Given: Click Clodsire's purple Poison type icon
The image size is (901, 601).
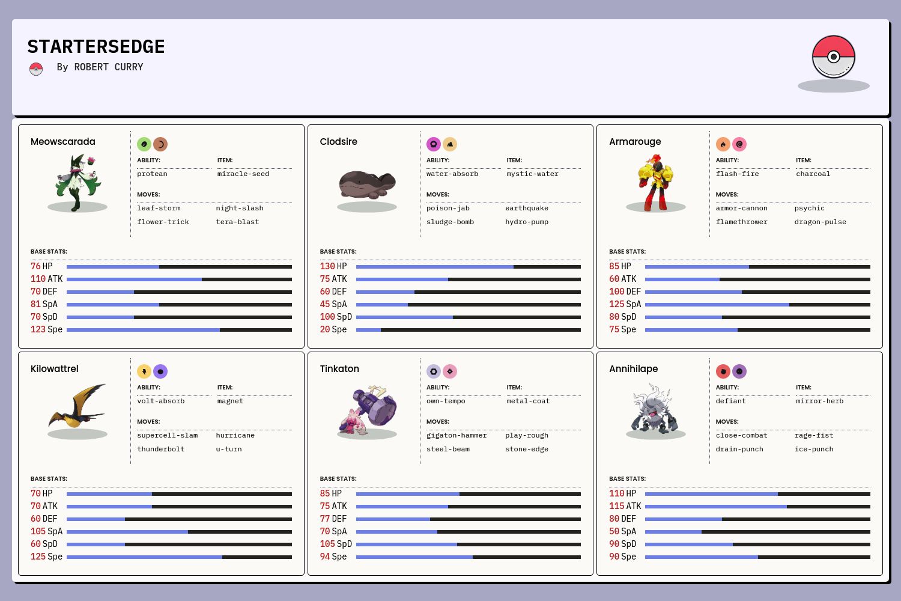Looking at the screenshot, I should click(x=433, y=144).
